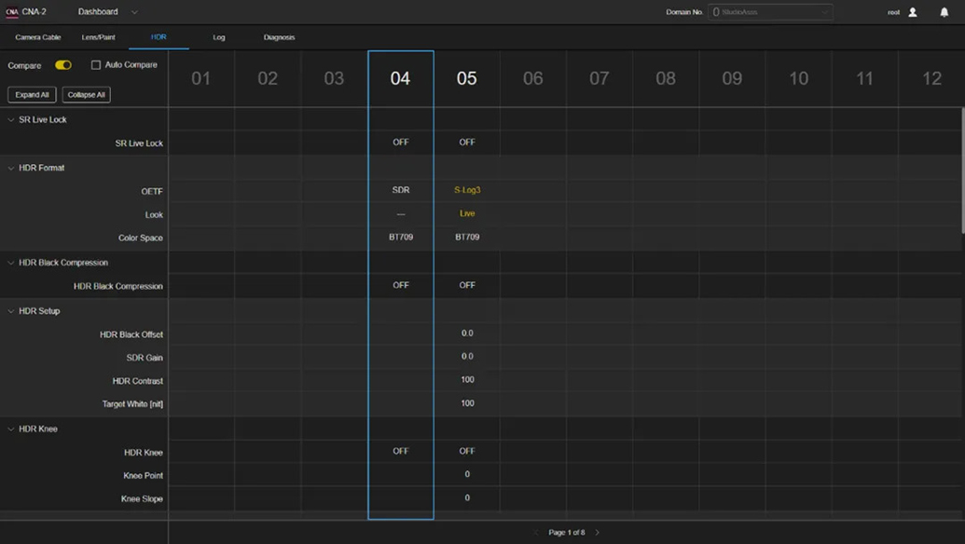965x544 pixels.
Task: Open the notifications bell
Action: (944, 12)
